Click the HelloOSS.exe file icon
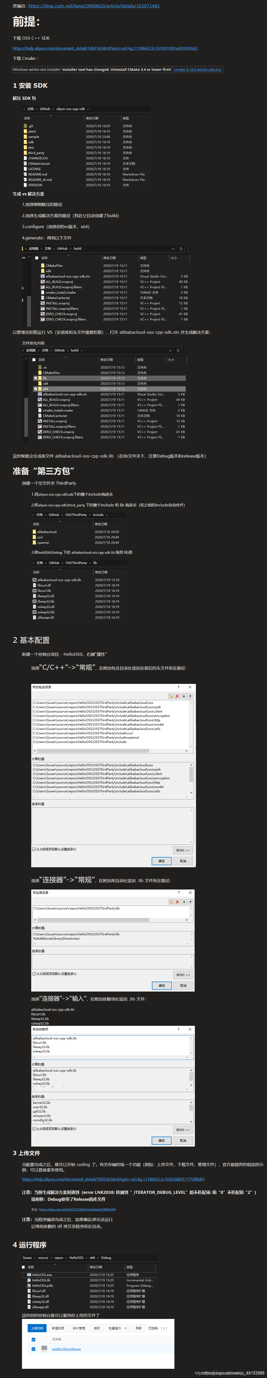Viewport: 267px width, 1378px height. coord(29,1275)
